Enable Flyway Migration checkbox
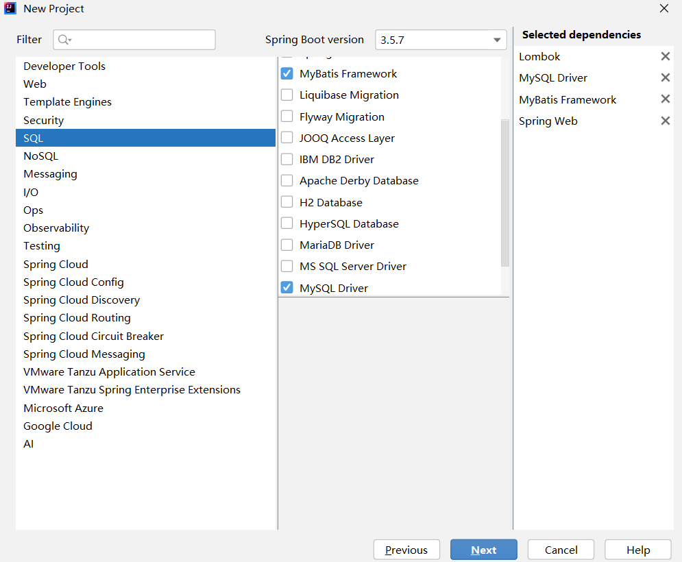This screenshot has width=682, height=562. [287, 116]
